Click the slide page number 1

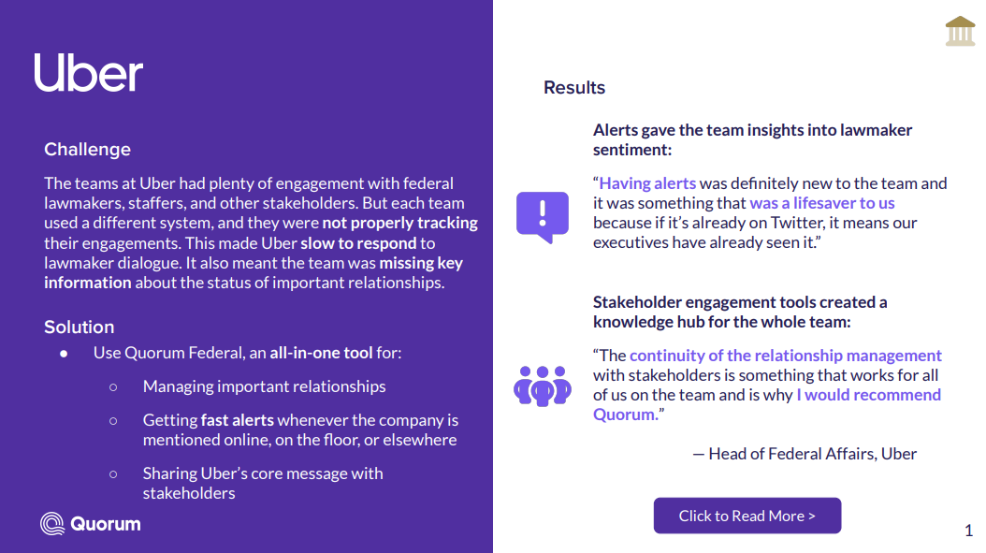[x=968, y=531]
